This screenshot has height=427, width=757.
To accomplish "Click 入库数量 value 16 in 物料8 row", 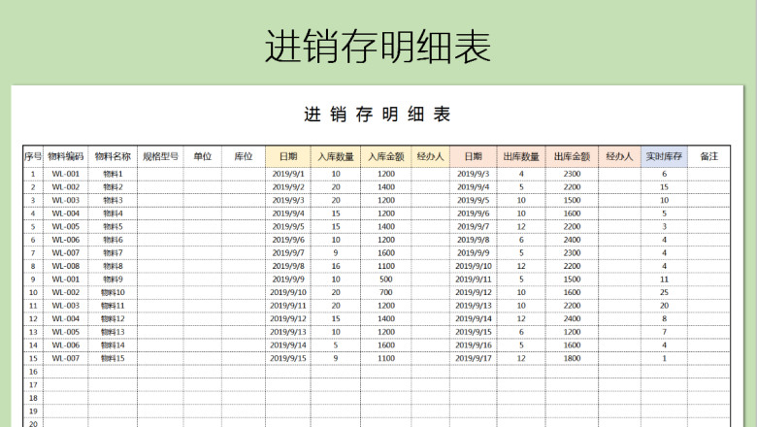I will click(336, 266).
